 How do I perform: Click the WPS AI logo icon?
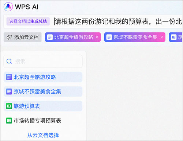8,7
